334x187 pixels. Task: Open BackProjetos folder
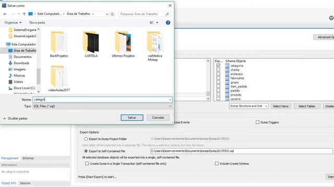(59, 44)
